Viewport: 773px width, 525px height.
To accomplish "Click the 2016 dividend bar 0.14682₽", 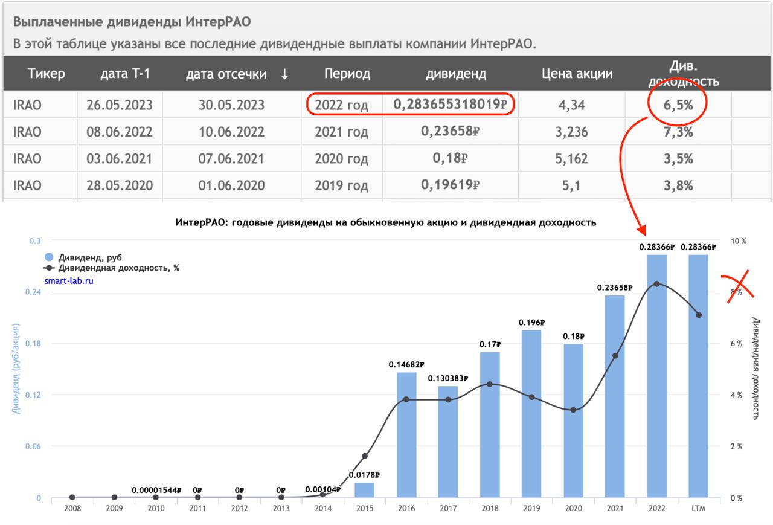I will [406, 435].
